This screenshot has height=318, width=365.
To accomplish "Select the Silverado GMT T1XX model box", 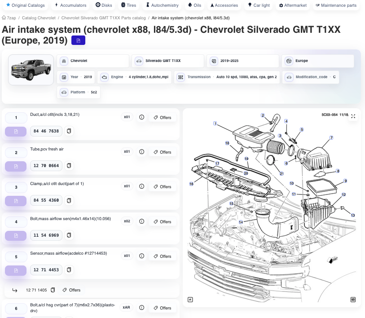I will pos(168,61).
